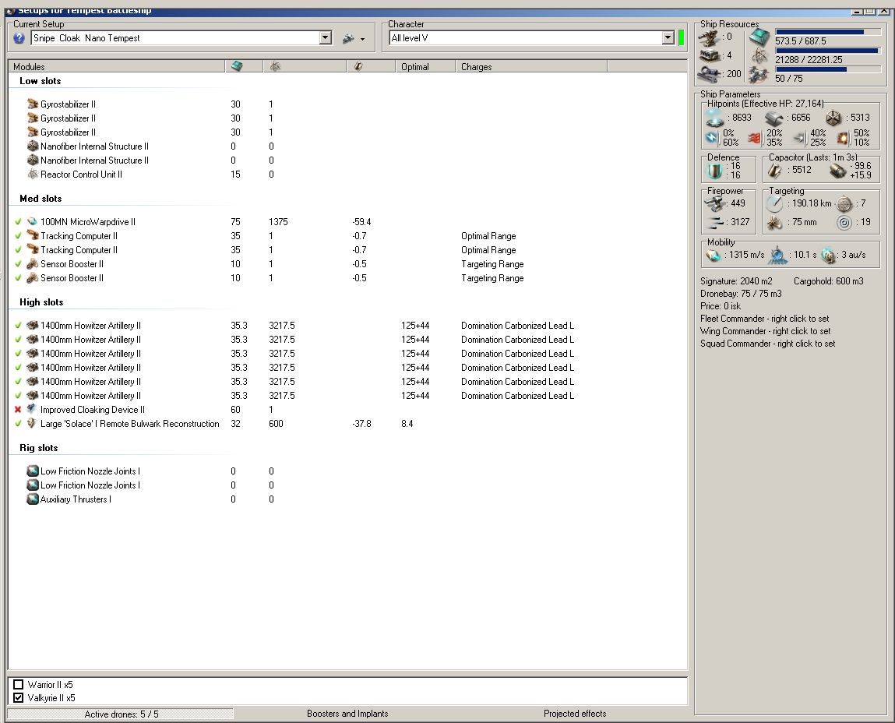The height and width of the screenshot is (723, 895).
Task: Sort by the Optimal column header
Action: 425,67
